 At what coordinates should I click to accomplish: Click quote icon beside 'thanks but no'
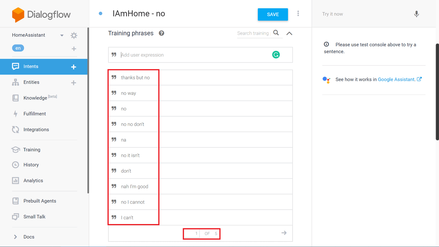[x=114, y=77]
